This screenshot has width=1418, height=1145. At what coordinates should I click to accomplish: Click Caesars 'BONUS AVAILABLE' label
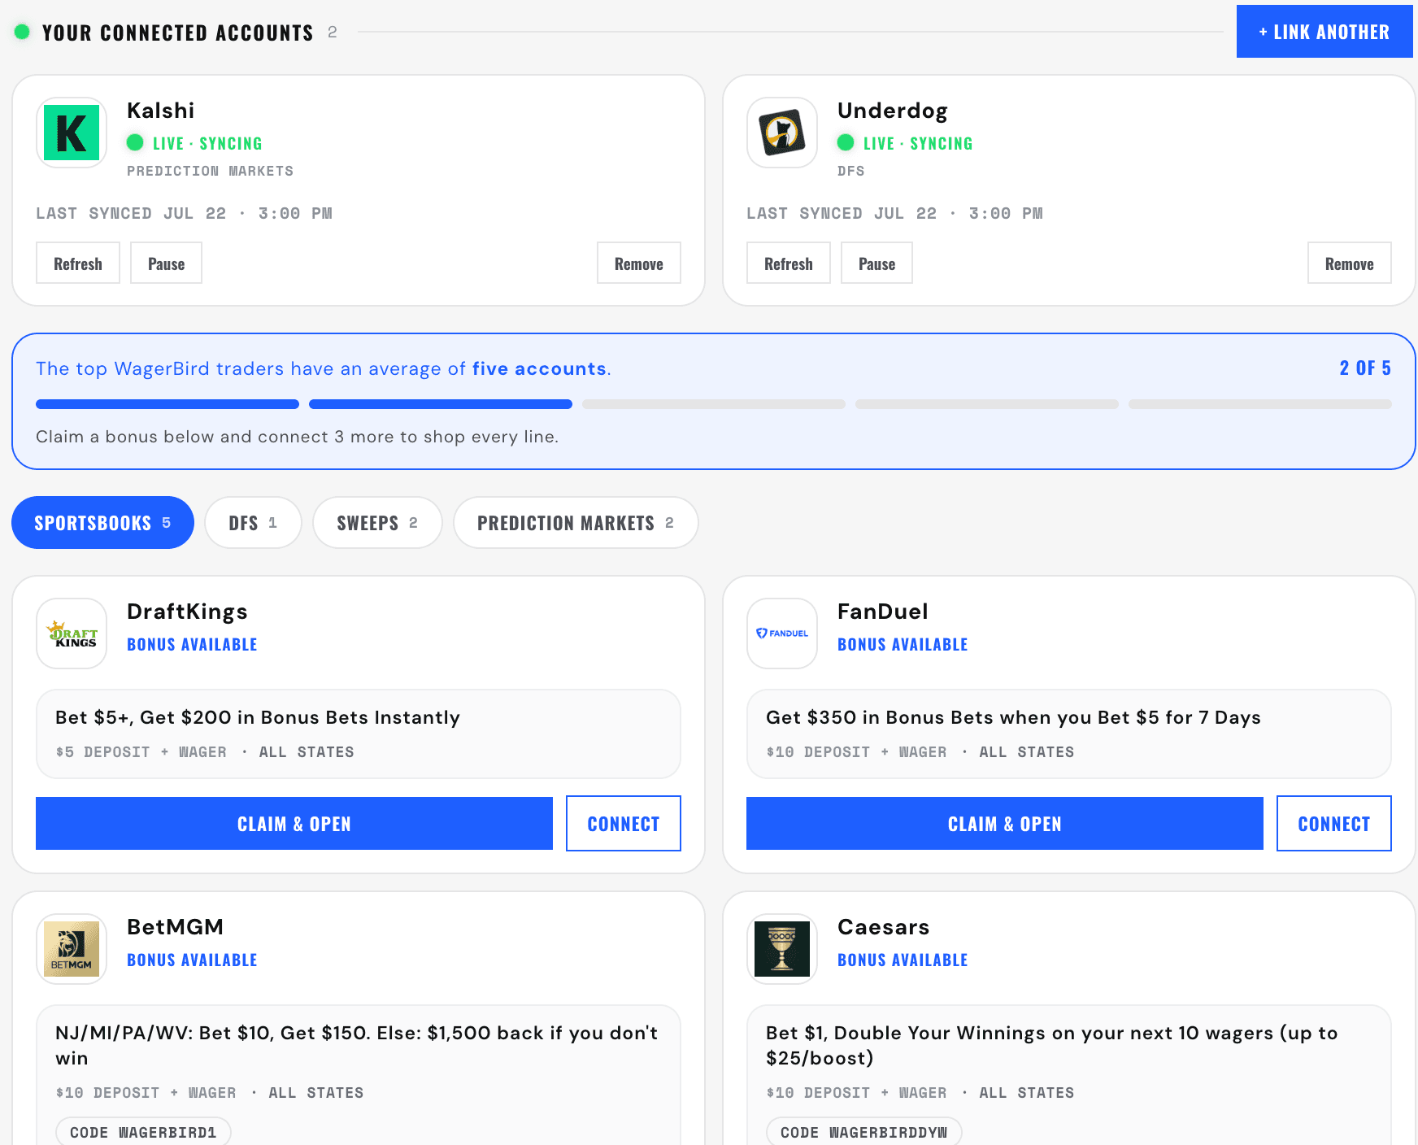[903, 960]
